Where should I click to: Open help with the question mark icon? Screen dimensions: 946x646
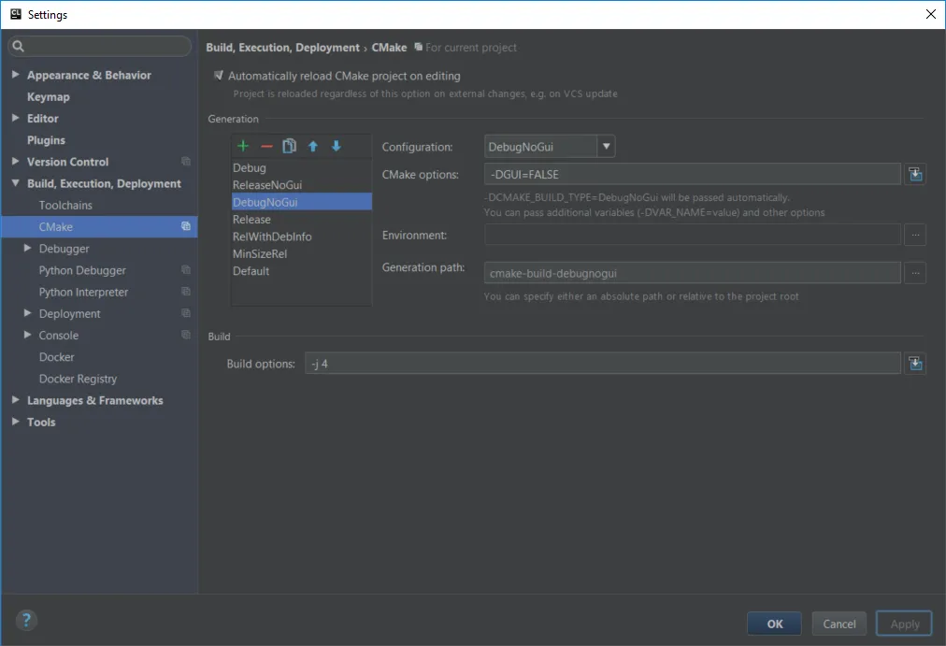(x=26, y=620)
